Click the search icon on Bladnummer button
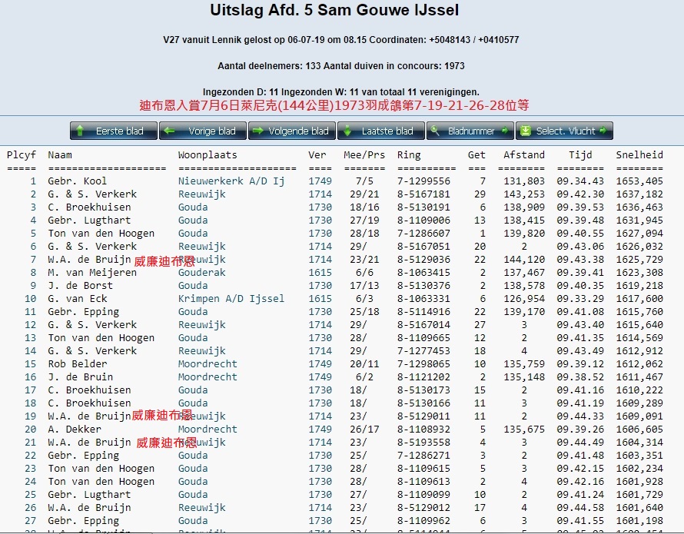The image size is (684, 534). [x=436, y=131]
